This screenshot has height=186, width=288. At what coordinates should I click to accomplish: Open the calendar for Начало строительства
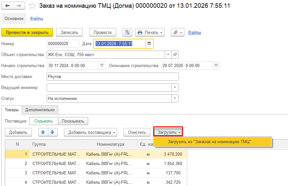(x=102, y=65)
